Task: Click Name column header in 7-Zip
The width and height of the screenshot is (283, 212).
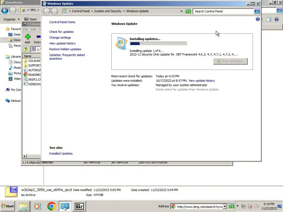Action: (32, 56)
